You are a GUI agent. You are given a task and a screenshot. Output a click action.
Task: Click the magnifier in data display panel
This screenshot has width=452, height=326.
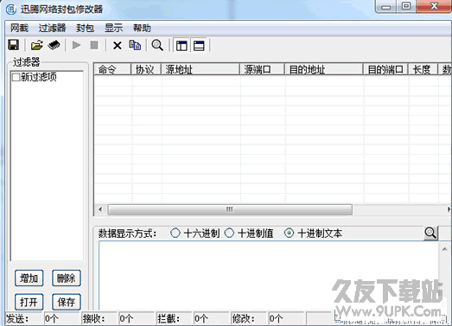point(430,233)
